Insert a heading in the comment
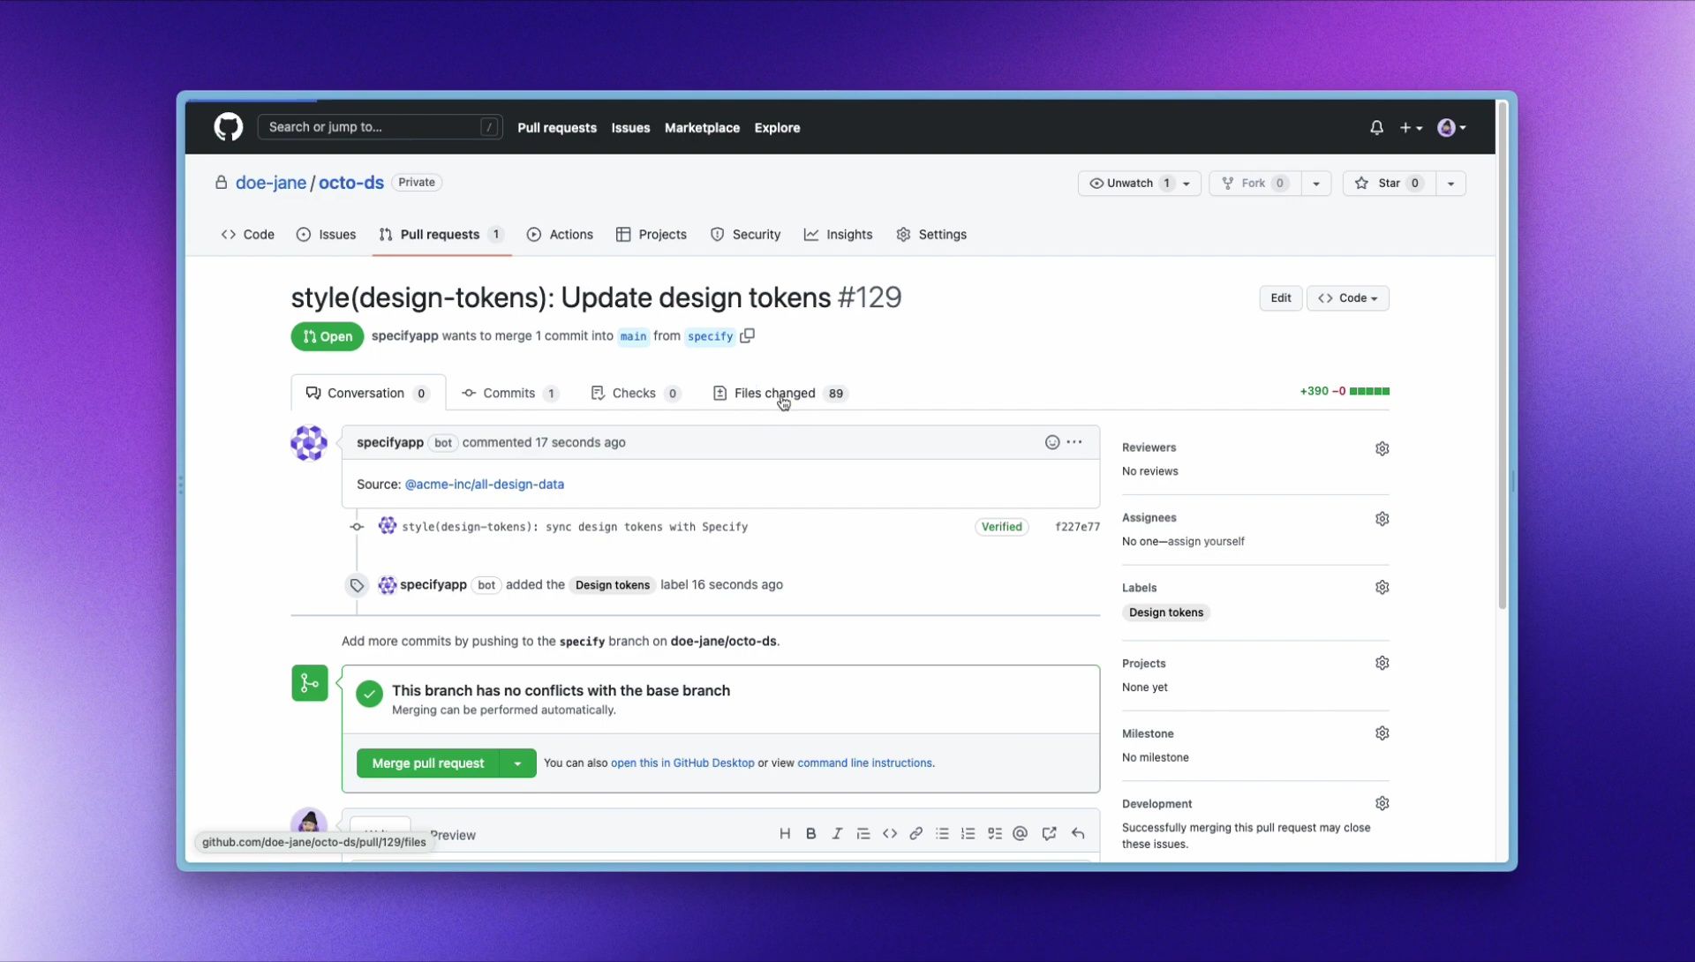The image size is (1695, 962). tap(785, 834)
